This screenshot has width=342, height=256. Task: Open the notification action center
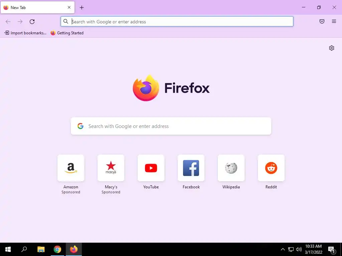pyautogui.click(x=332, y=249)
